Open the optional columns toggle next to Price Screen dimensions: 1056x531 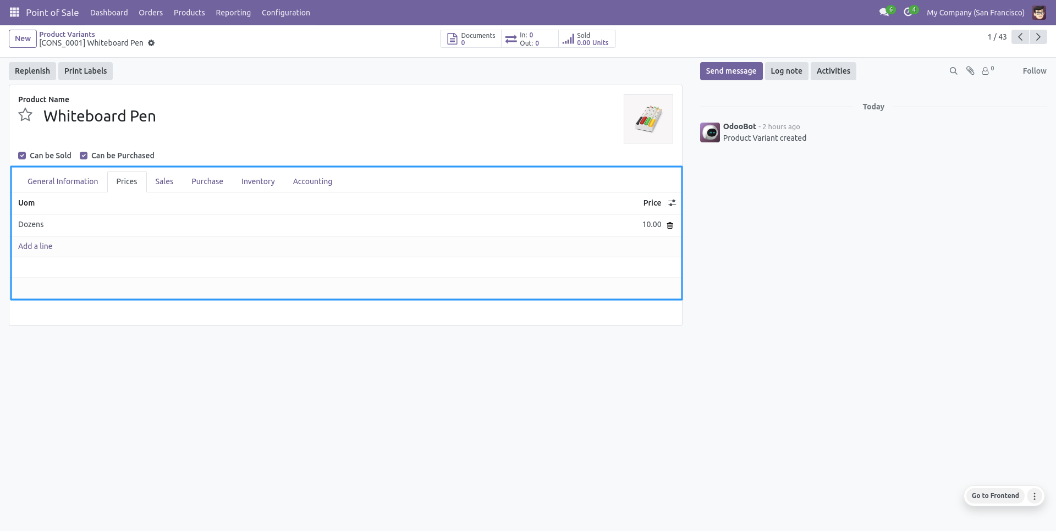pyautogui.click(x=672, y=203)
